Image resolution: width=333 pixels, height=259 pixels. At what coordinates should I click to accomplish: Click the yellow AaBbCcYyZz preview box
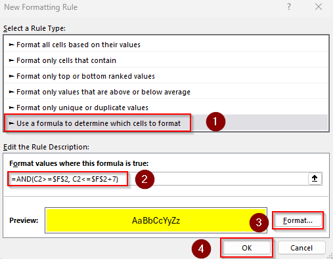[x=156, y=220]
